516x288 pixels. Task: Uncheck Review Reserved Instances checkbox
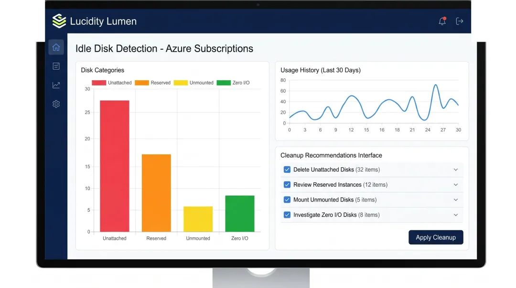(287, 185)
